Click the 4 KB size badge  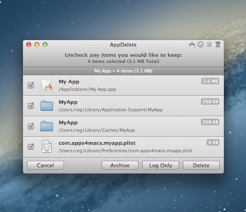(213, 142)
